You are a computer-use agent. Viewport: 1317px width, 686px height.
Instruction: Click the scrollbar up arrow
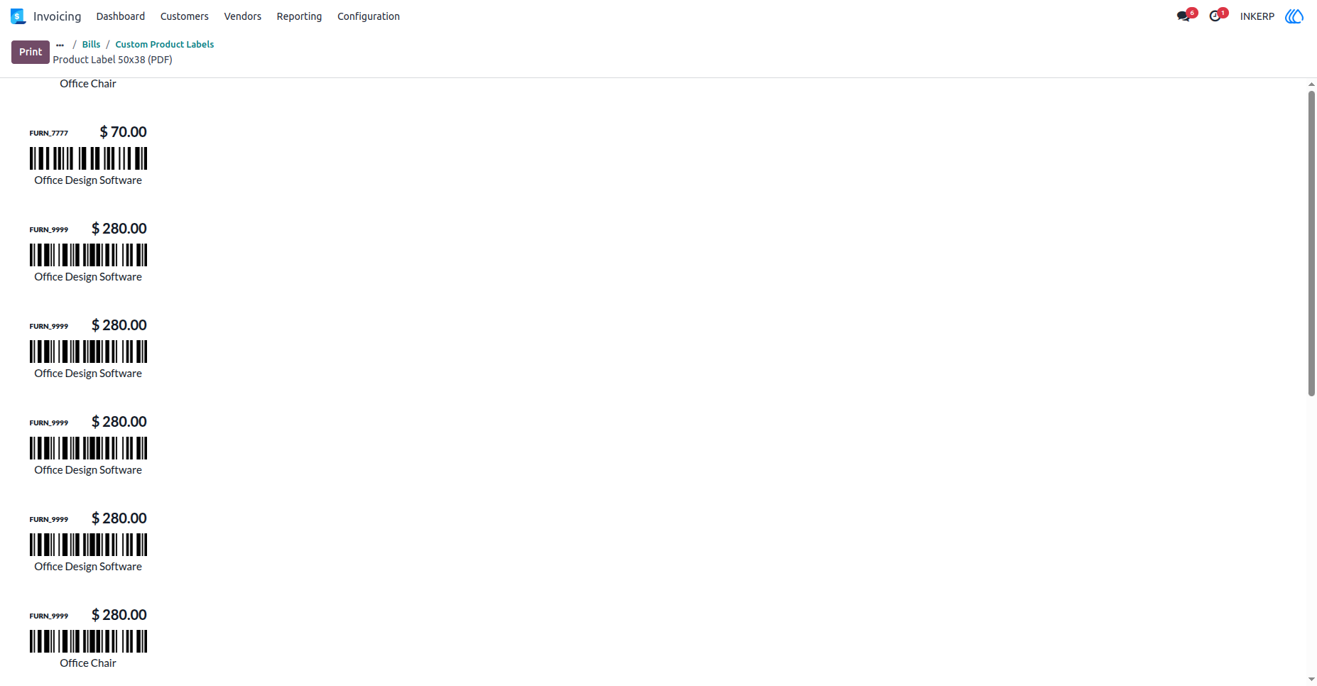(x=1311, y=84)
